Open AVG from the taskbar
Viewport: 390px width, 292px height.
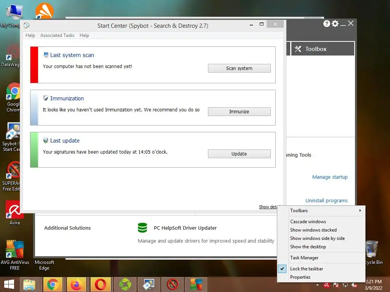196,284
